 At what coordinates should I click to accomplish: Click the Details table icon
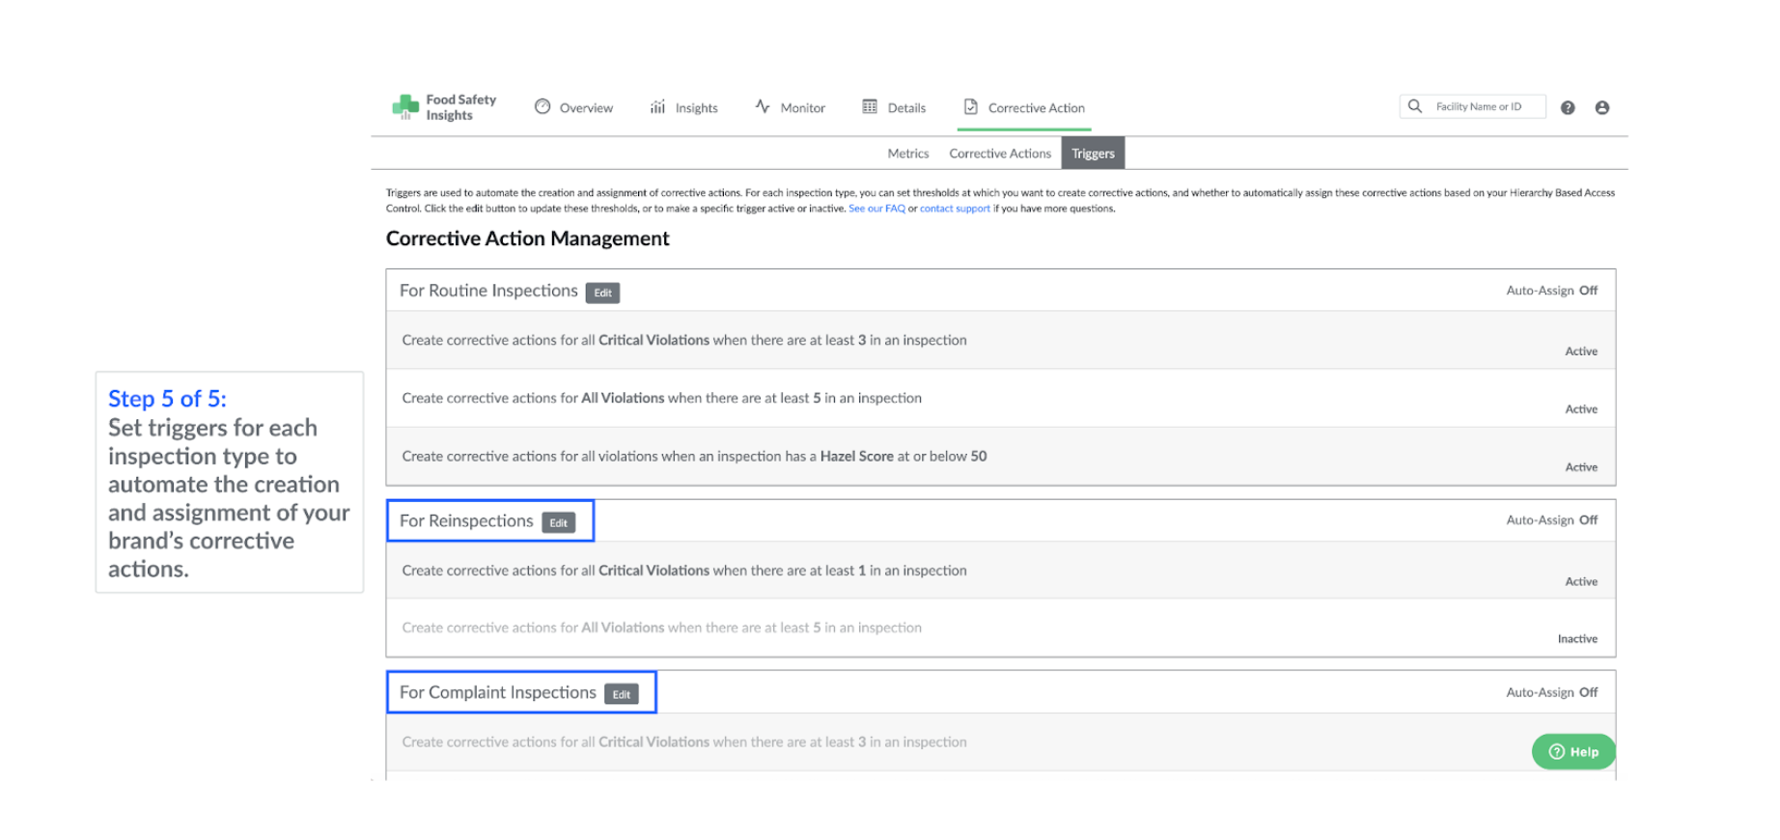870,107
